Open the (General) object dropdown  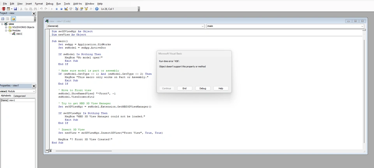[125, 26]
